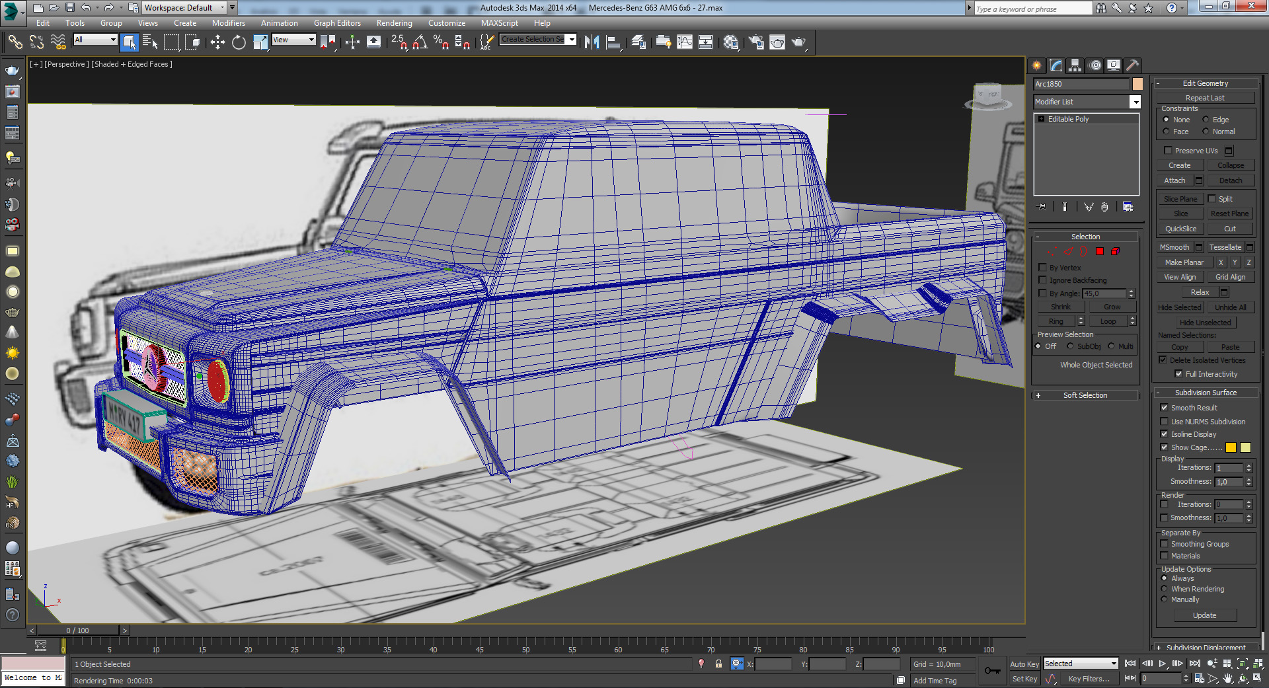Enable Use NURMS Subdivision
The image size is (1269, 688).
point(1164,422)
